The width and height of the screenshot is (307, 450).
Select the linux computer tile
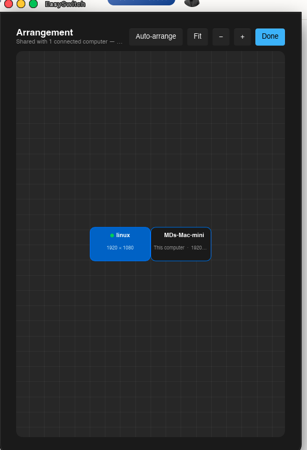tap(120, 244)
